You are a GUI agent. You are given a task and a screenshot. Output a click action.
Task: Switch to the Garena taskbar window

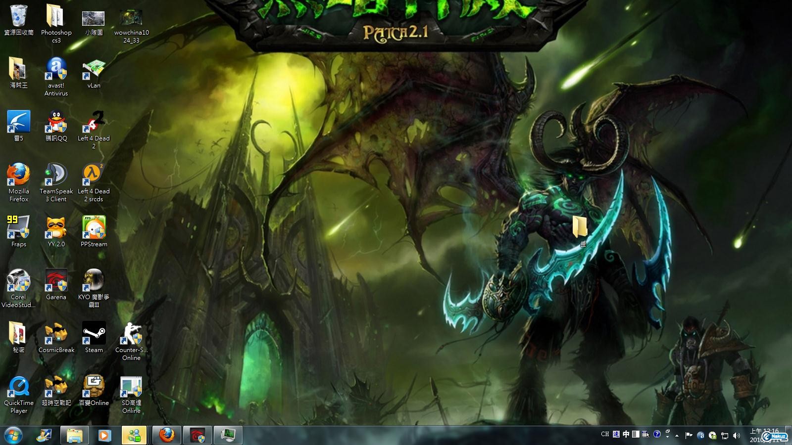[x=198, y=436]
